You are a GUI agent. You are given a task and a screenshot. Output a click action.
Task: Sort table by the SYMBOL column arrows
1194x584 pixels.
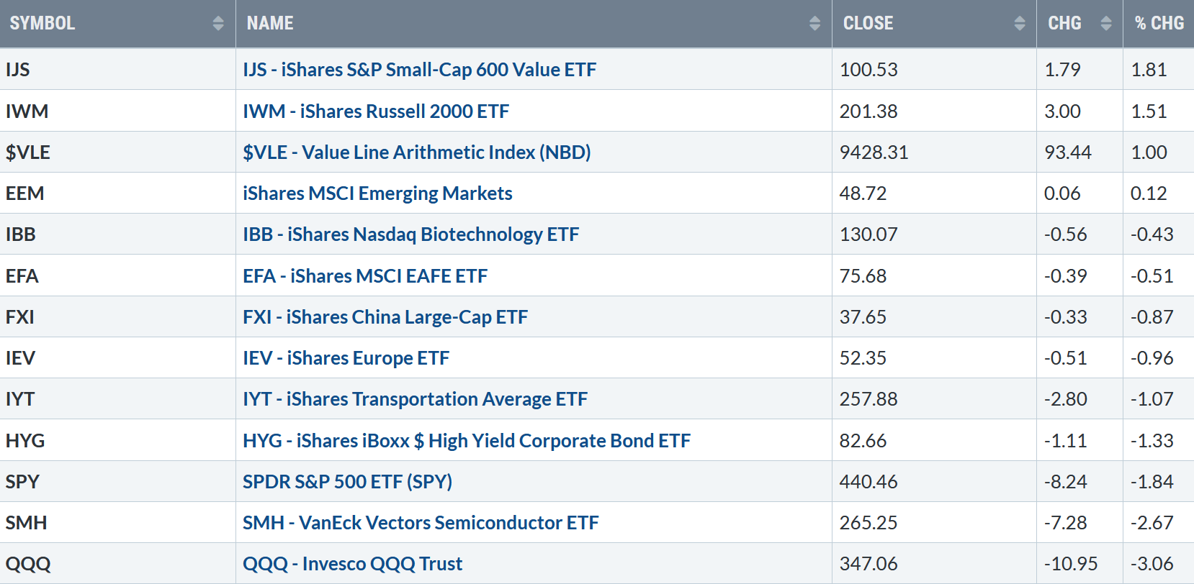coord(218,24)
